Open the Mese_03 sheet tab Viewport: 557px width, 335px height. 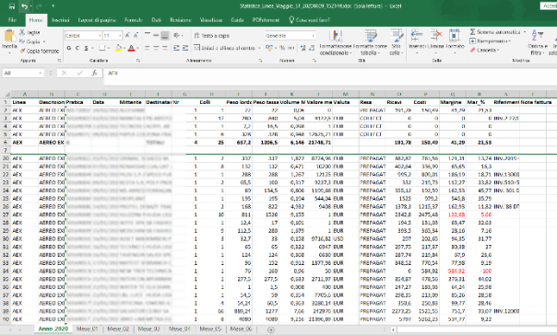148,329
